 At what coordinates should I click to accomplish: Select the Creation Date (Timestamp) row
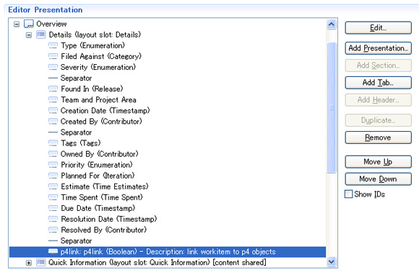pyautogui.click(x=105, y=110)
